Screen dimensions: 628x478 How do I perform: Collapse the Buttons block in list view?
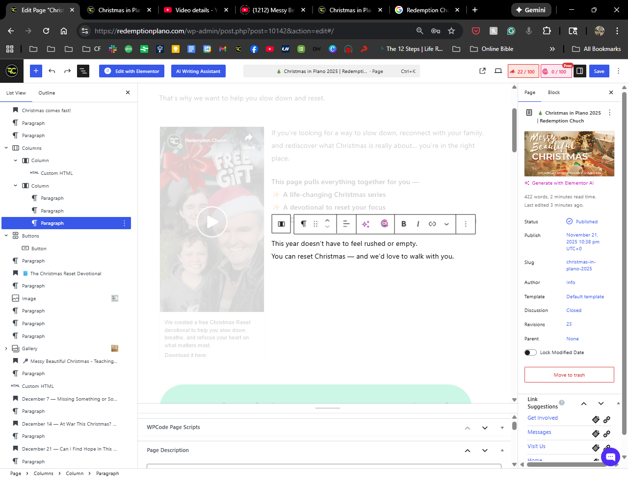pos(6,236)
